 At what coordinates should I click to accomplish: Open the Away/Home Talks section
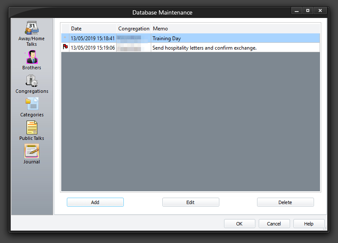click(32, 33)
